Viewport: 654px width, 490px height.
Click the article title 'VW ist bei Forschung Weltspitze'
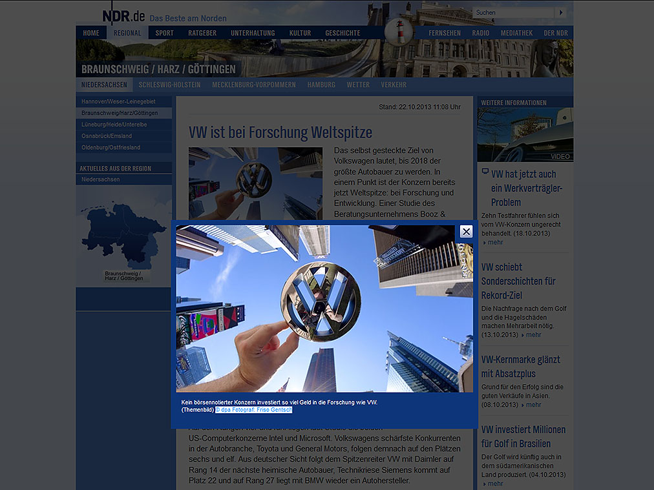tap(280, 132)
